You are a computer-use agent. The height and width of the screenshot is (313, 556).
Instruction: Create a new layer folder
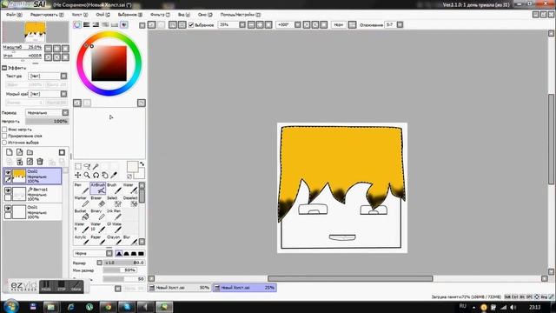[x=30, y=152]
